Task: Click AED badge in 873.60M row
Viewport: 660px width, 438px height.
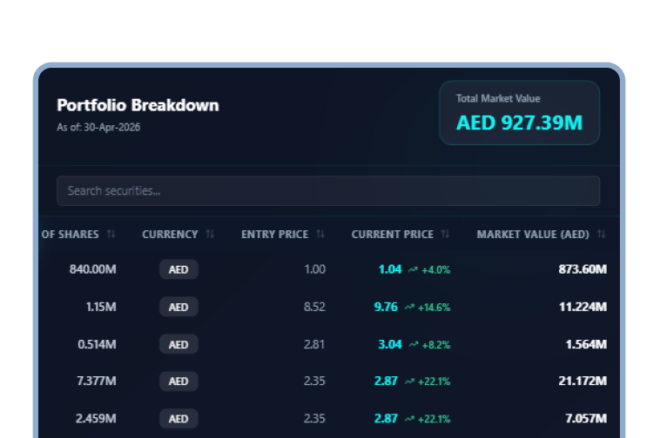Action: 178,269
